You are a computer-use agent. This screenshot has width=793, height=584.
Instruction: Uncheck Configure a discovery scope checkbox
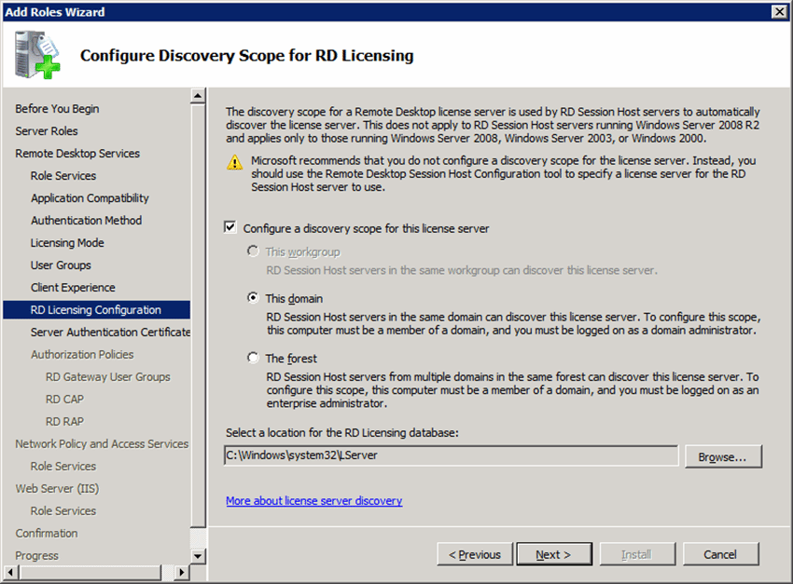click(230, 227)
